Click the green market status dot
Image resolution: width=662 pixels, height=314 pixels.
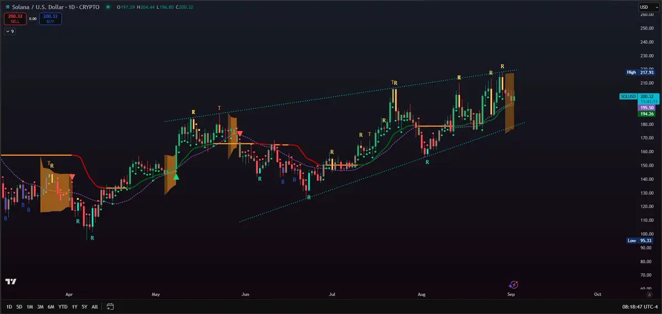pyautogui.click(x=109, y=7)
